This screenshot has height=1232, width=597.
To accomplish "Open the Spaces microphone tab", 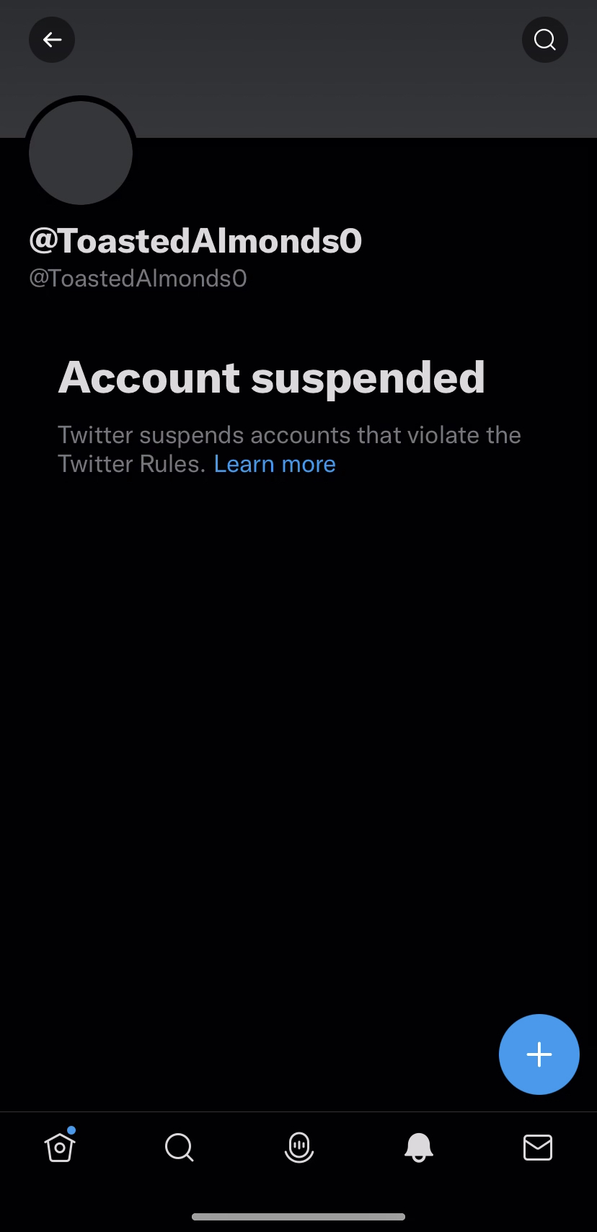I will (x=299, y=1147).
